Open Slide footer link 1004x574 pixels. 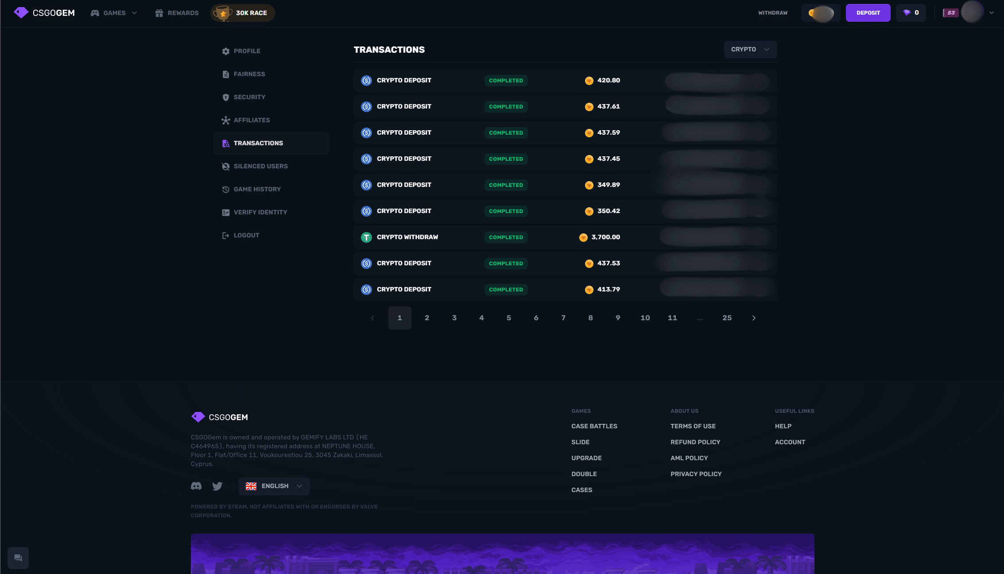point(580,442)
